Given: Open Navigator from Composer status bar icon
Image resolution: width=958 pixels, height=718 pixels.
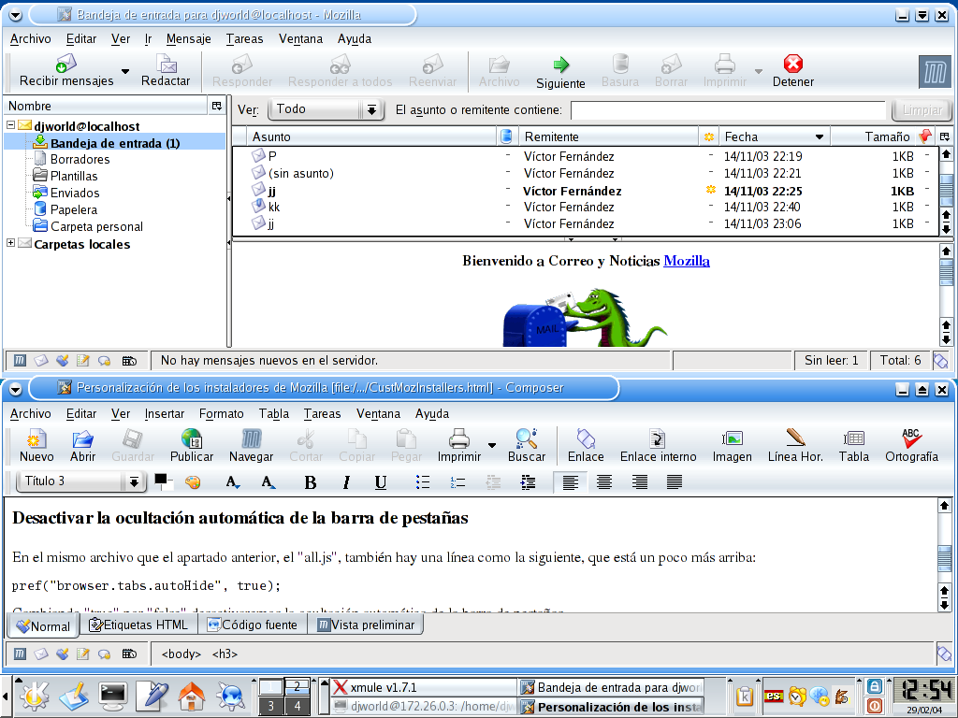Looking at the screenshot, I should (x=20, y=653).
